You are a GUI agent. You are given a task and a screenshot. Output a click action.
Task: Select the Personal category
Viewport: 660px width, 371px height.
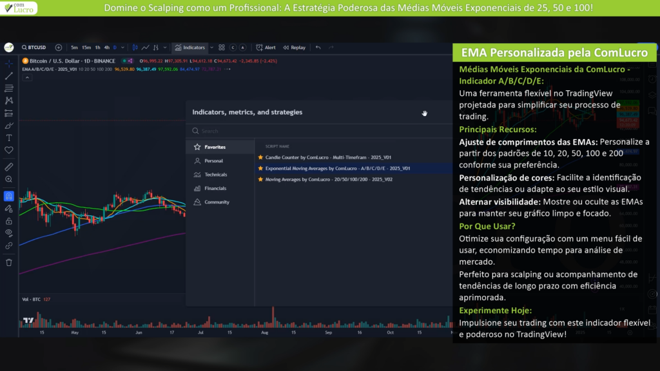pyautogui.click(x=220, y=160)
